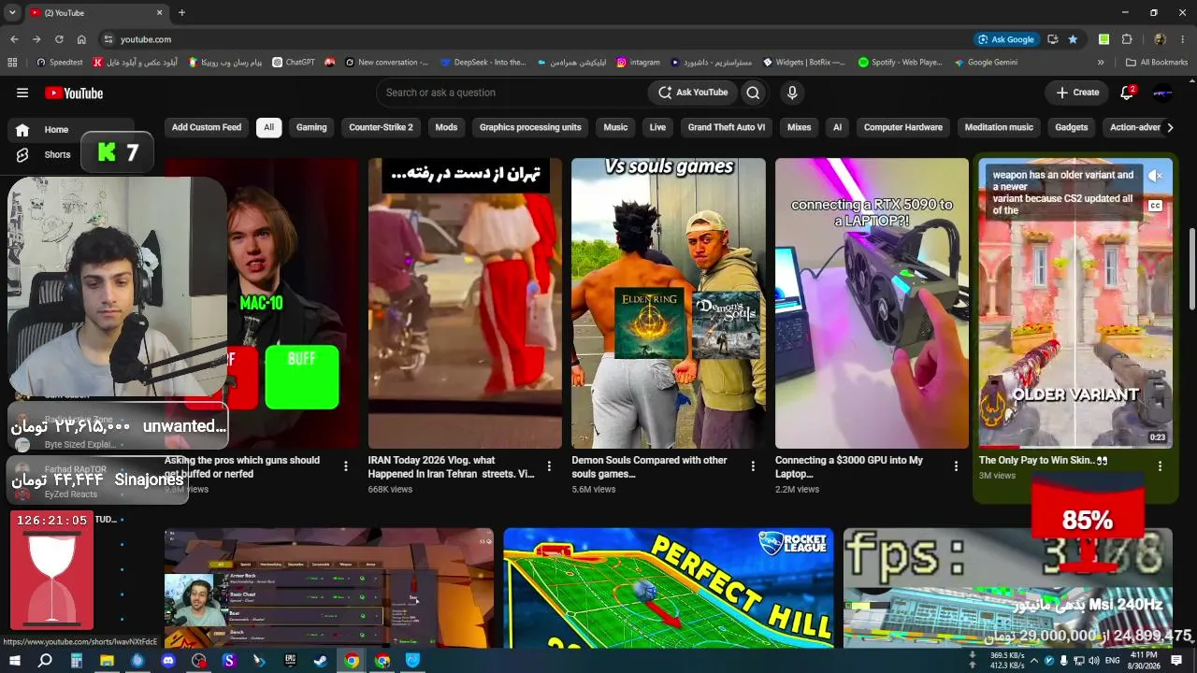Start voice search with the microphone
Image resolution: width=1197 pixels, height=673 pixels.
point(792,93)
